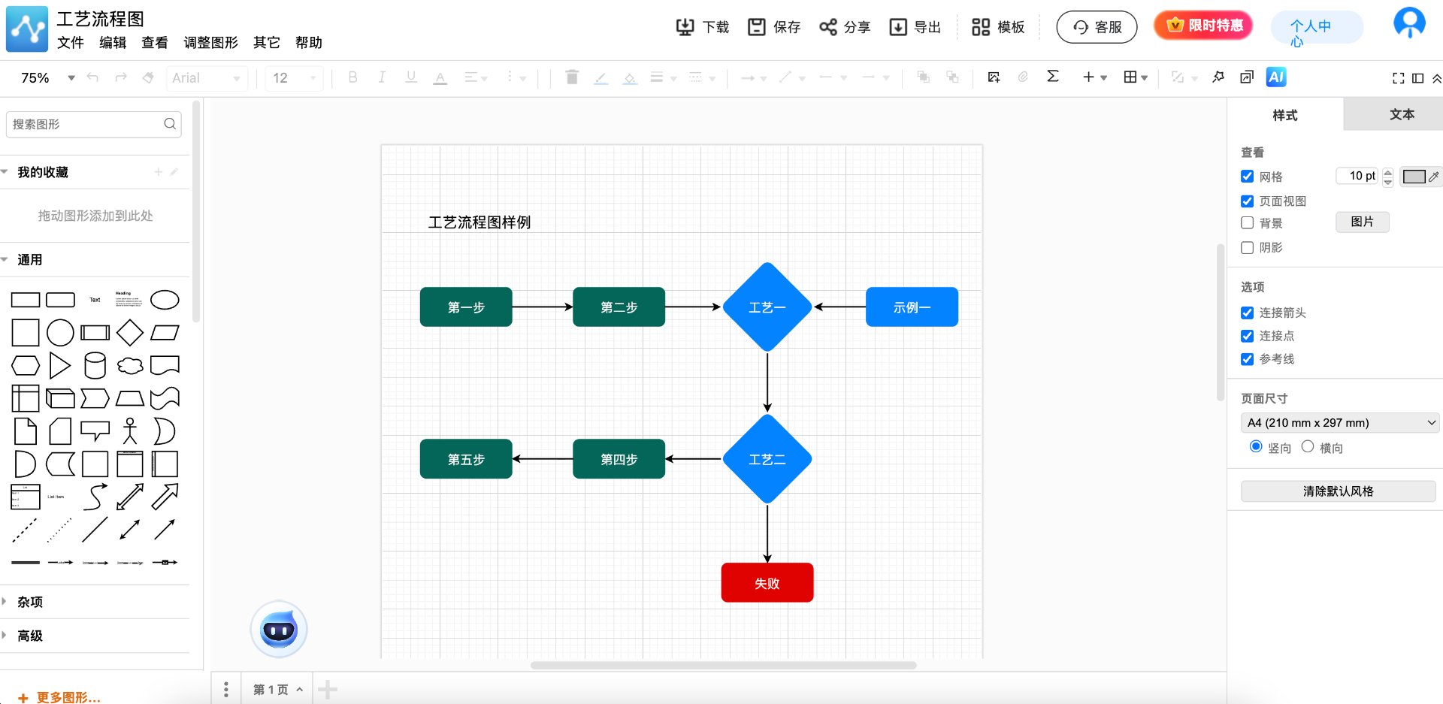The width and height of the screenshot is (1443, 704).
Task: Click the user avatar icon
Action: [x=1409, y=23]
